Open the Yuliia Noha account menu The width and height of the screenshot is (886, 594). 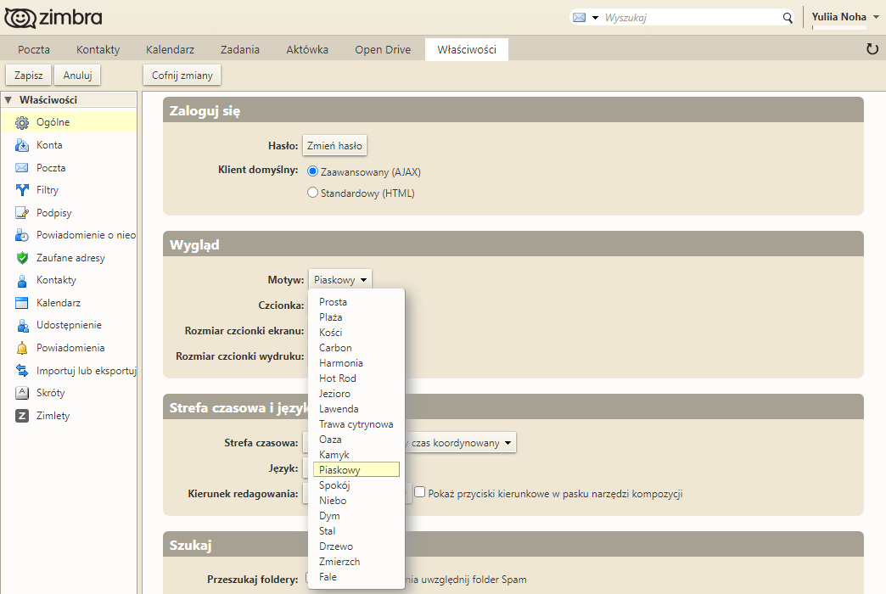point(875,16)
